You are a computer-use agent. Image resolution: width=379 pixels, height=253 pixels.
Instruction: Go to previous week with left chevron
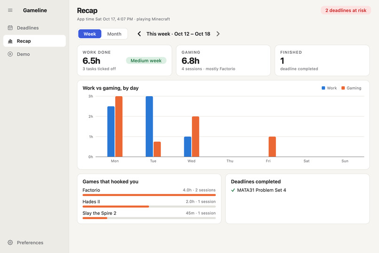click(139, 34)
